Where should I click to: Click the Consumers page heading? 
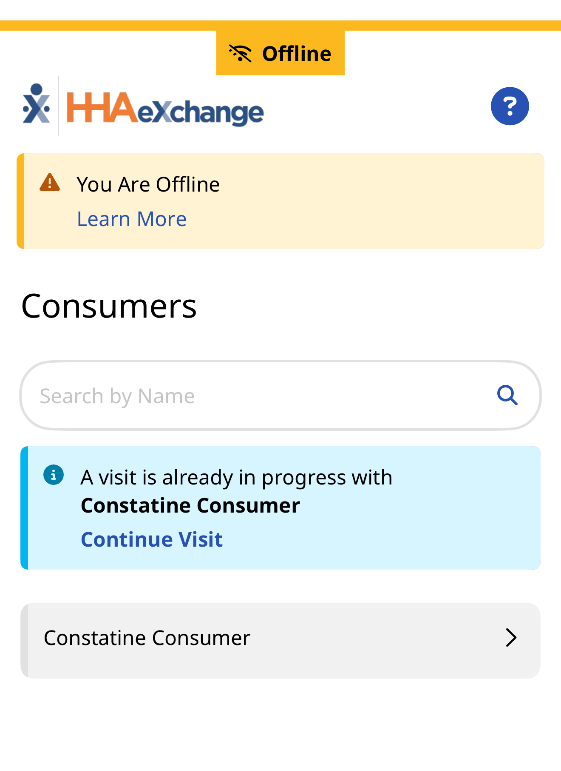(x=109, y=306)
